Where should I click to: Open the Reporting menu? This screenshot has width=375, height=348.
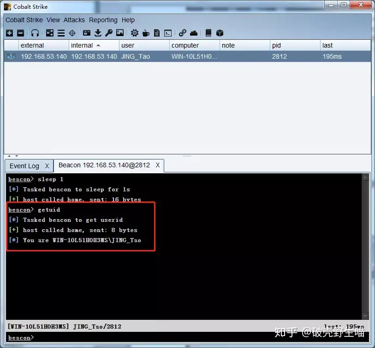point(103,20)
